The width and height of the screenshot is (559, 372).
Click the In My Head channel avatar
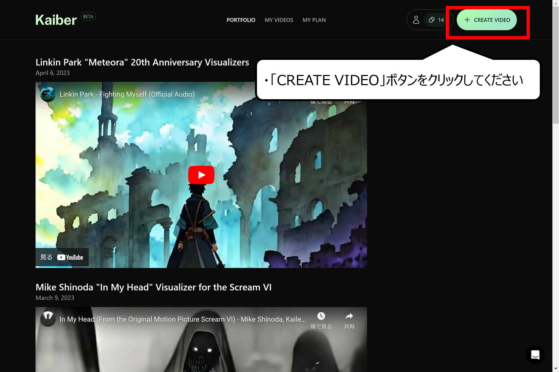[48, 319]
